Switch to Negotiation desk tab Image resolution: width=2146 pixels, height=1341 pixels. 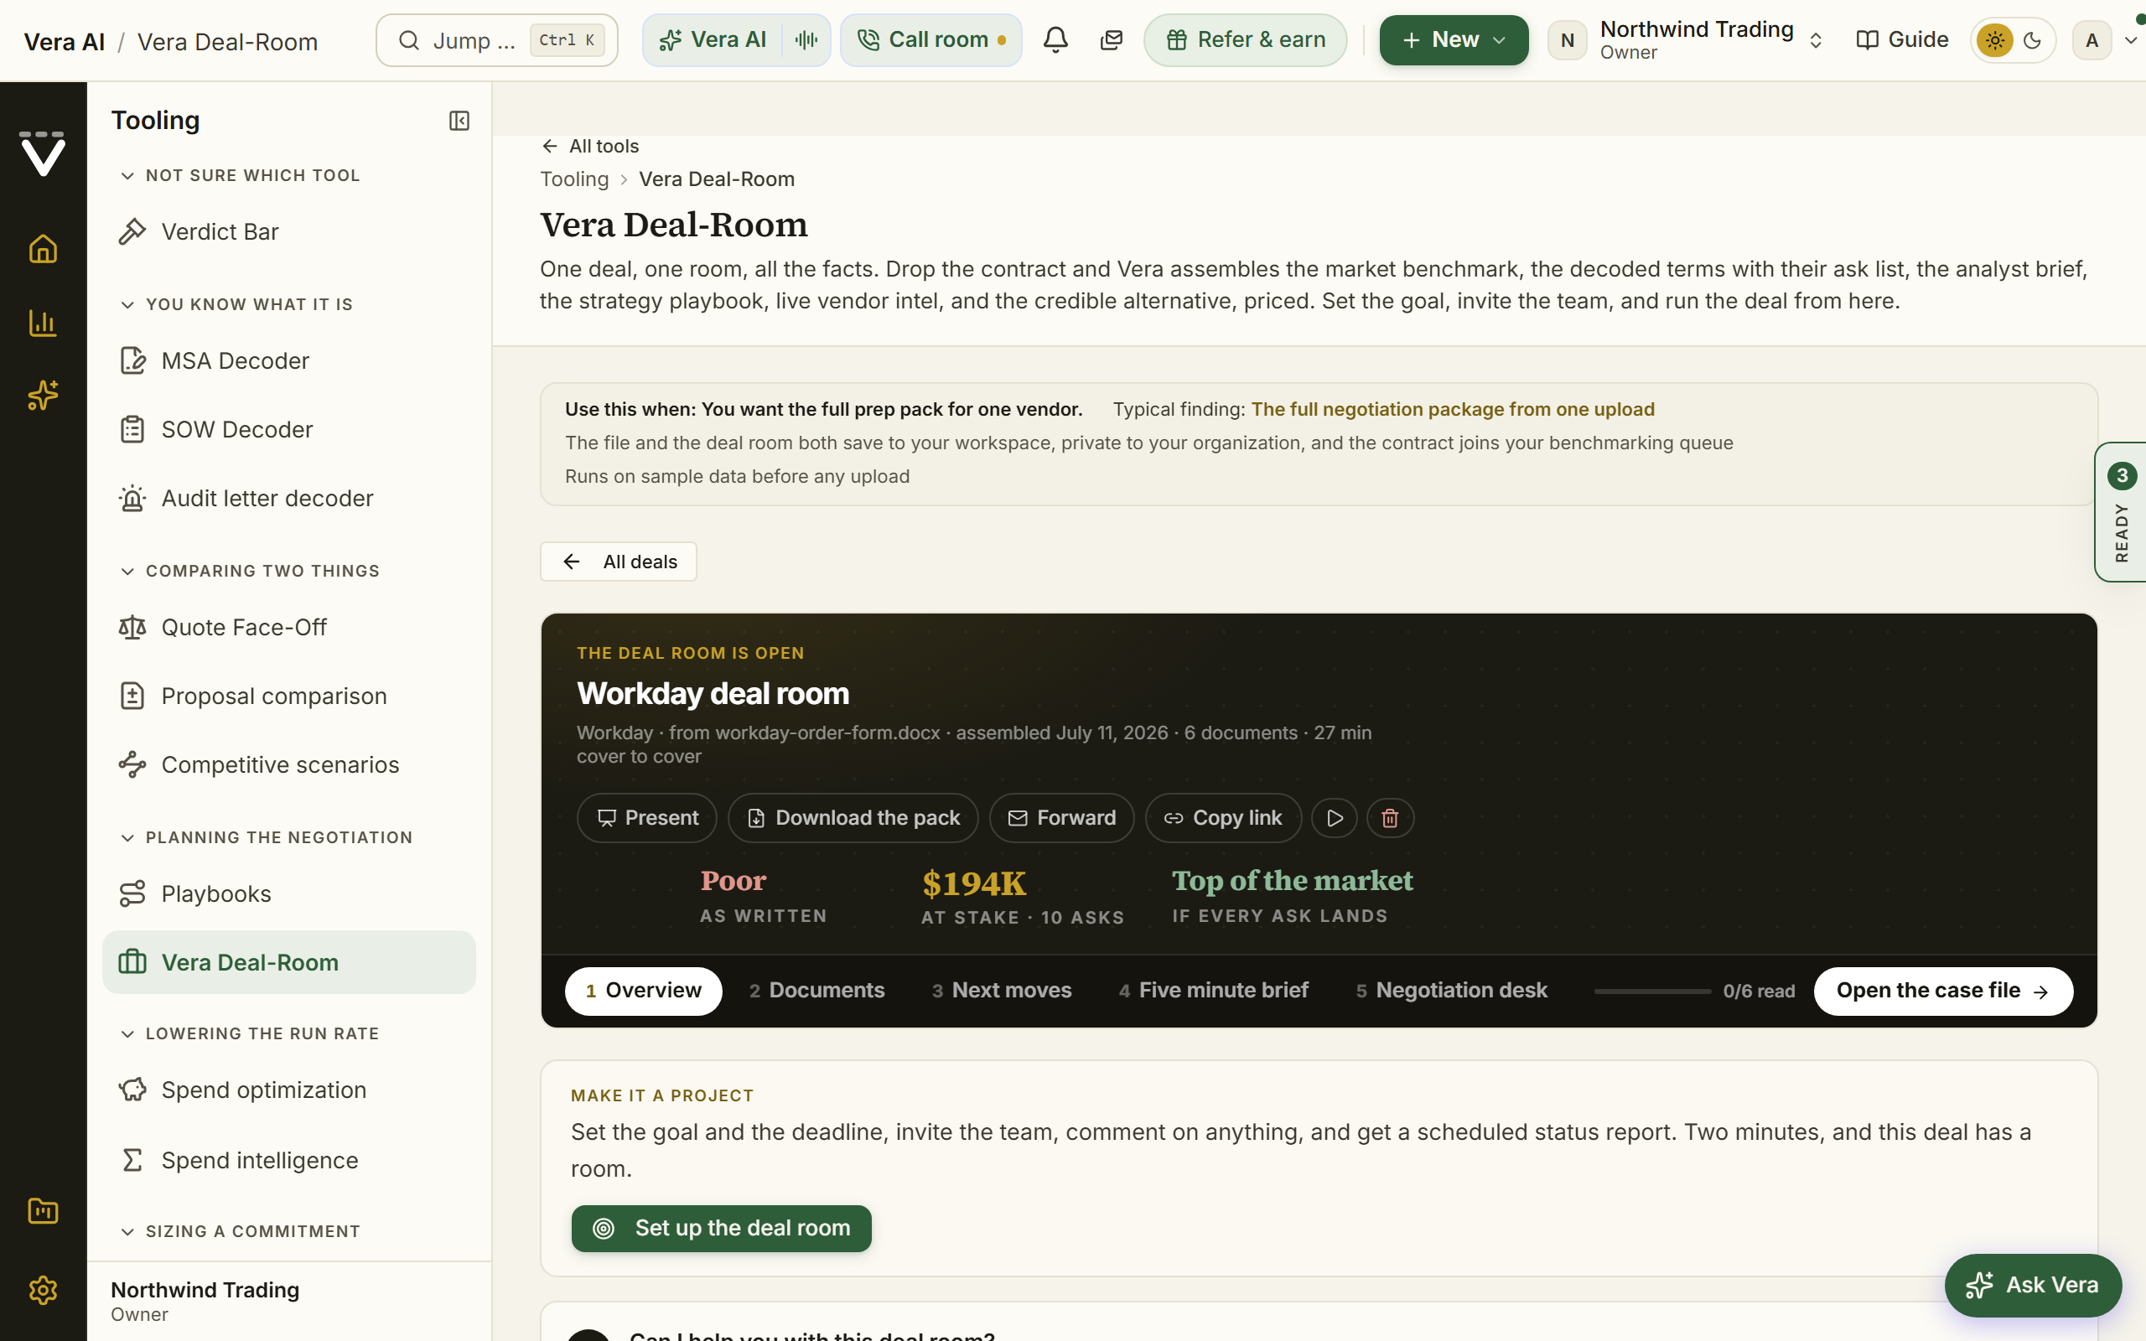click(x=1452, y=991)
